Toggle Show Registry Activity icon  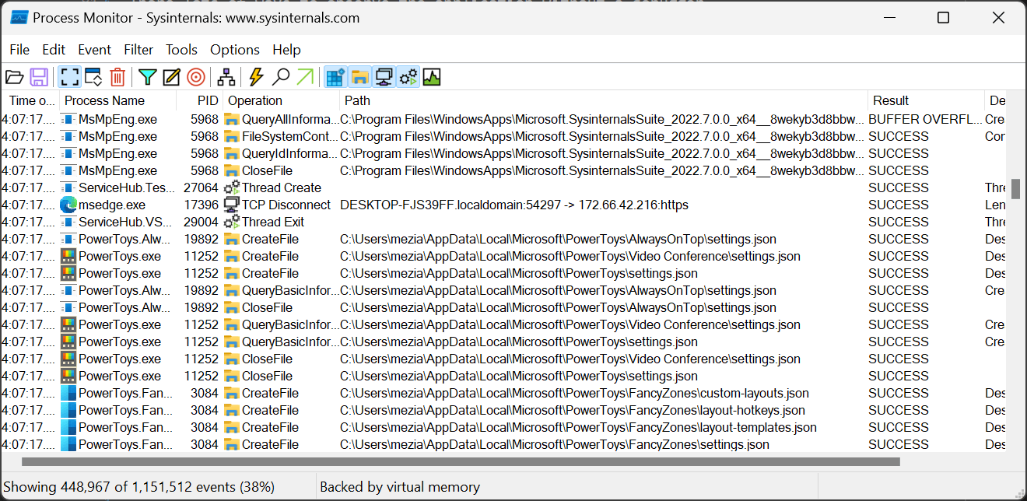click(x=335, y=77)
